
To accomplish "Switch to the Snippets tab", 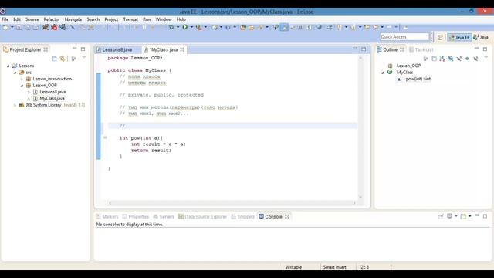I will 242,216.
